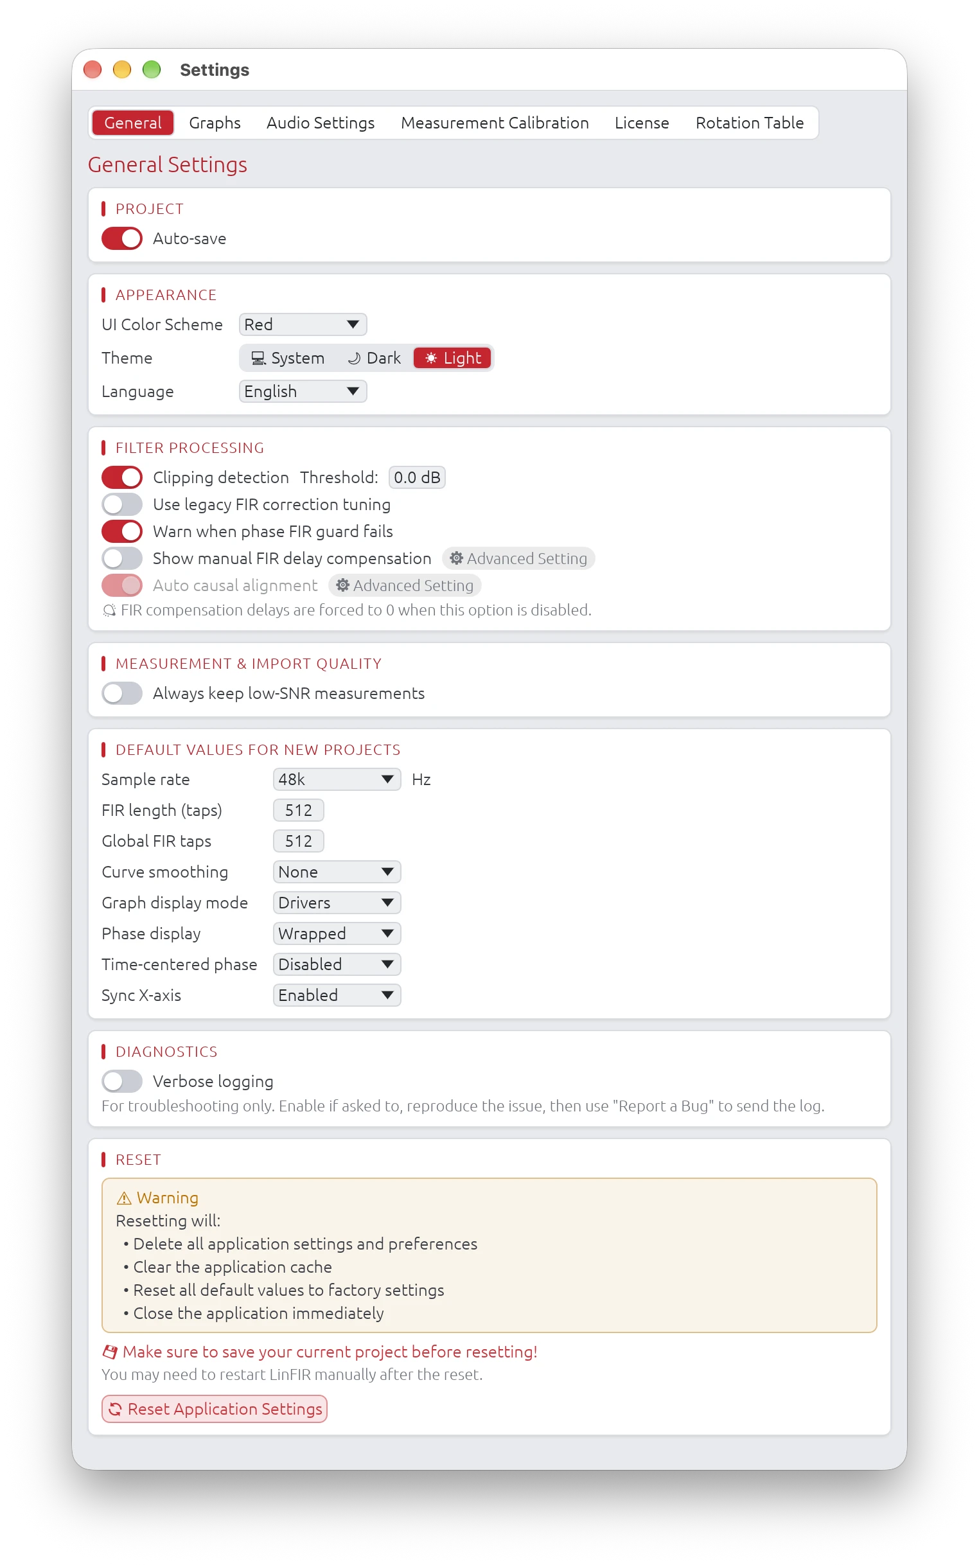Viewport: 979px width, 1565px height.
Task: Click the Global FIR taps field
Action: tap(299, 841)
